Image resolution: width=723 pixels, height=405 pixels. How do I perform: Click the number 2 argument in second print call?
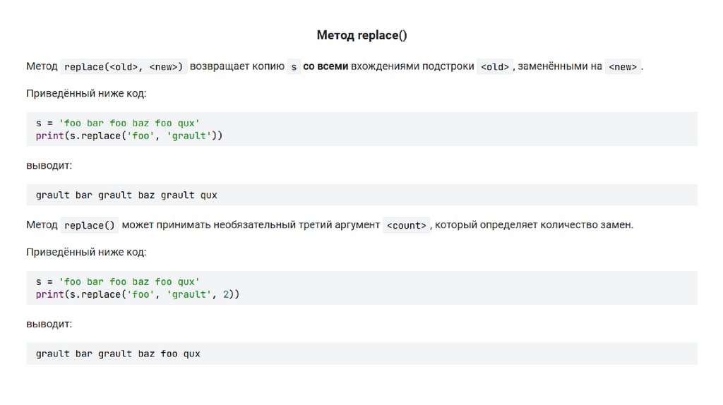(226, 294)
